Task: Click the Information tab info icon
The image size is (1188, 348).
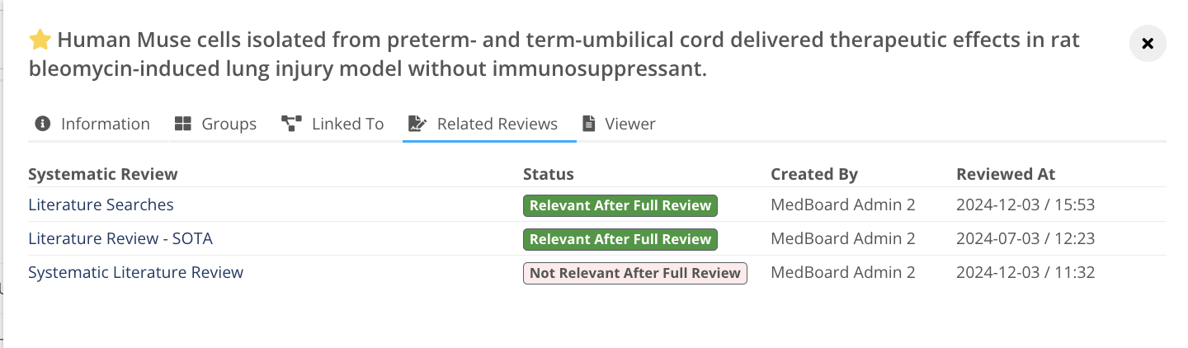Action: click(43, 124)
